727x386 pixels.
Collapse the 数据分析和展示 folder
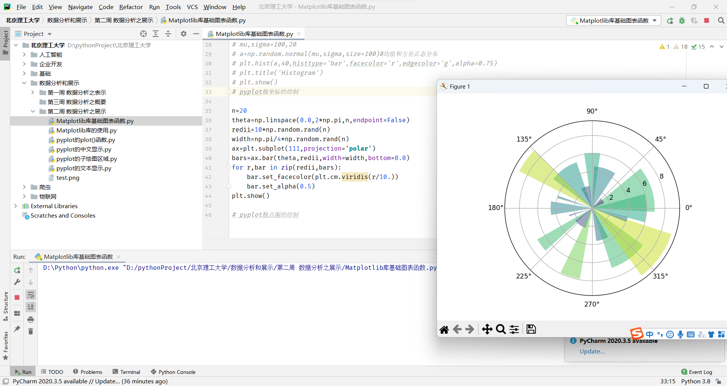(x=24, y=83)
